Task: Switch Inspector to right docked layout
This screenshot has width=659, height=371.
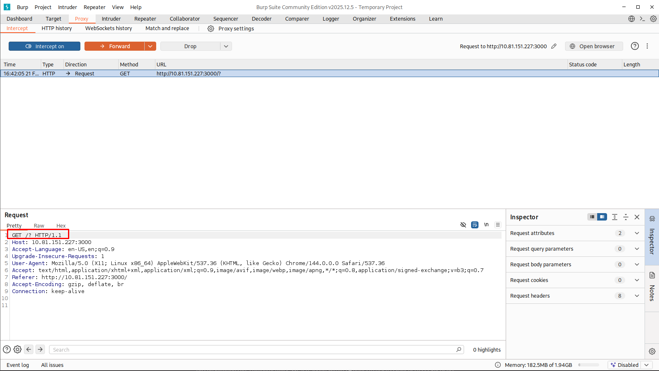Action: click(602, 217)
